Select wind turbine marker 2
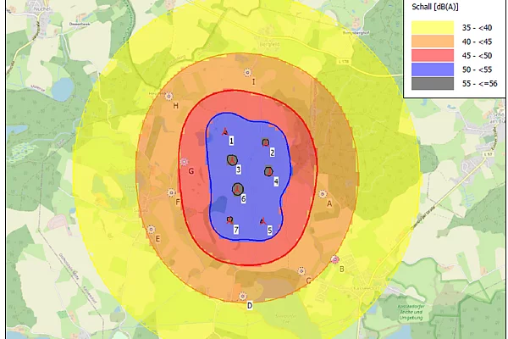This screenshot has width=508, height=339. point(266,142)
